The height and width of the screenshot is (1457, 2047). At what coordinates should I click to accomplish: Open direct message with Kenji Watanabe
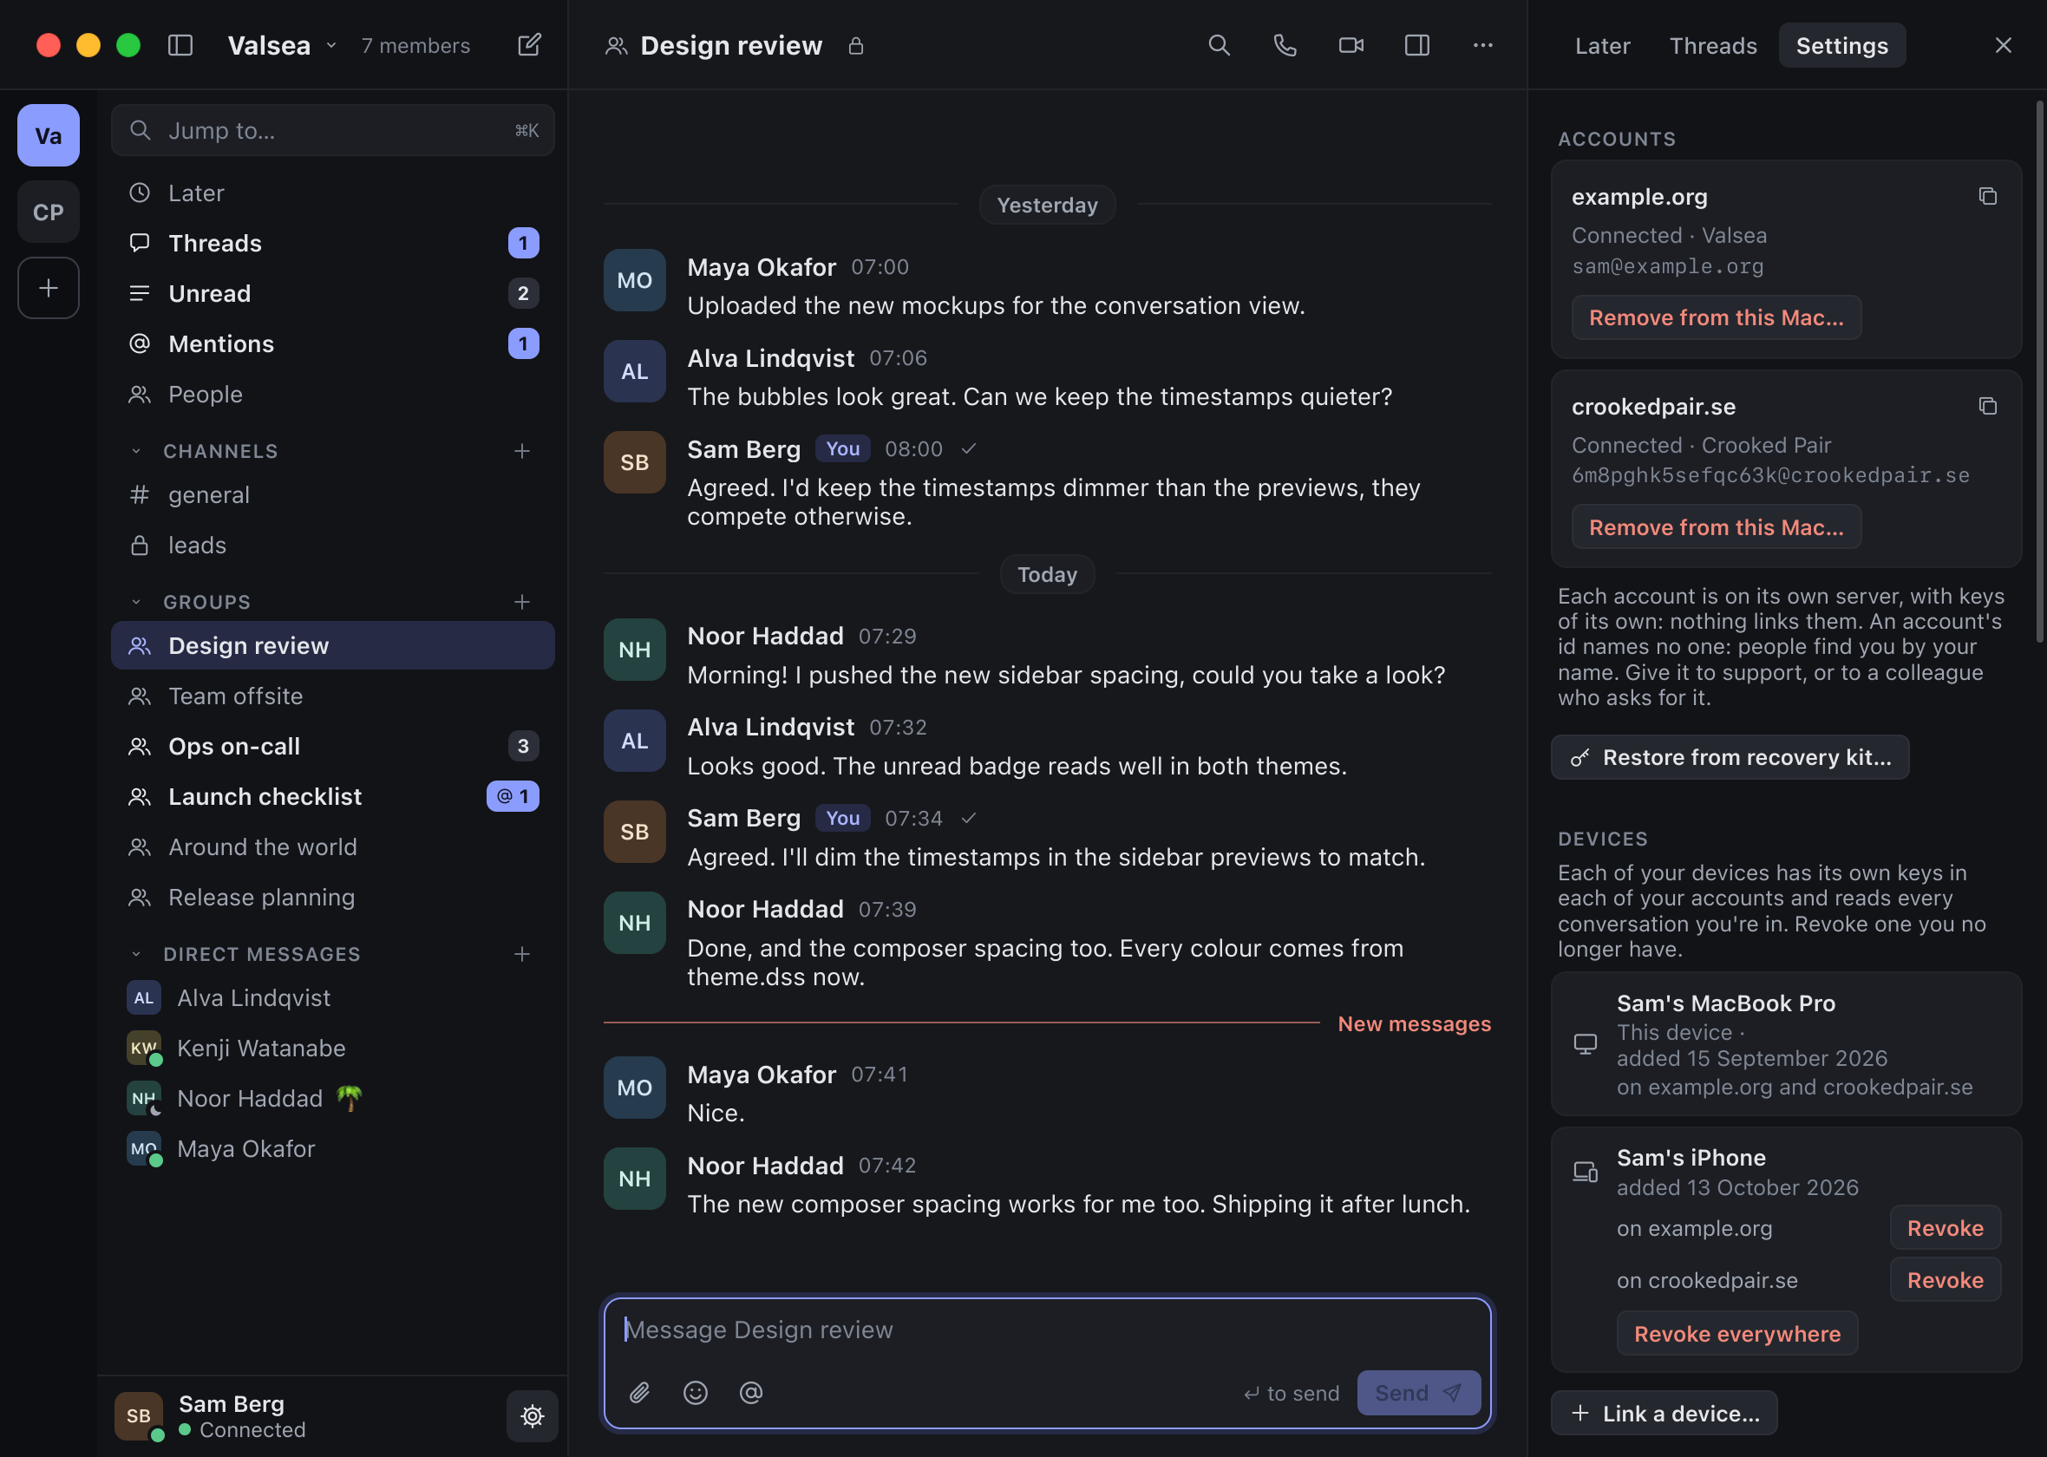[x=333, y=1048]
